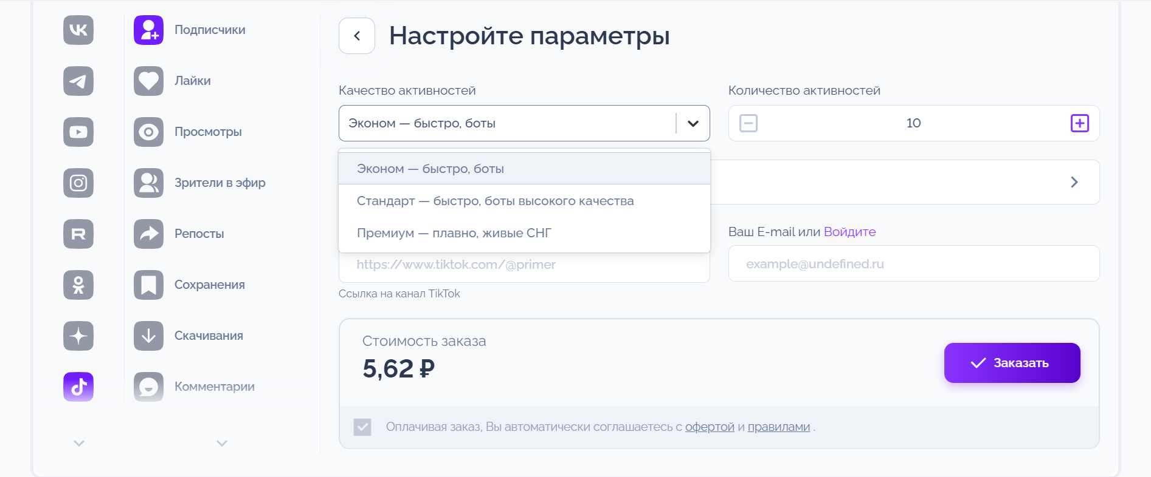Click the Просмотры eye icon
The image size is (1151, 477).
[148, 132]
